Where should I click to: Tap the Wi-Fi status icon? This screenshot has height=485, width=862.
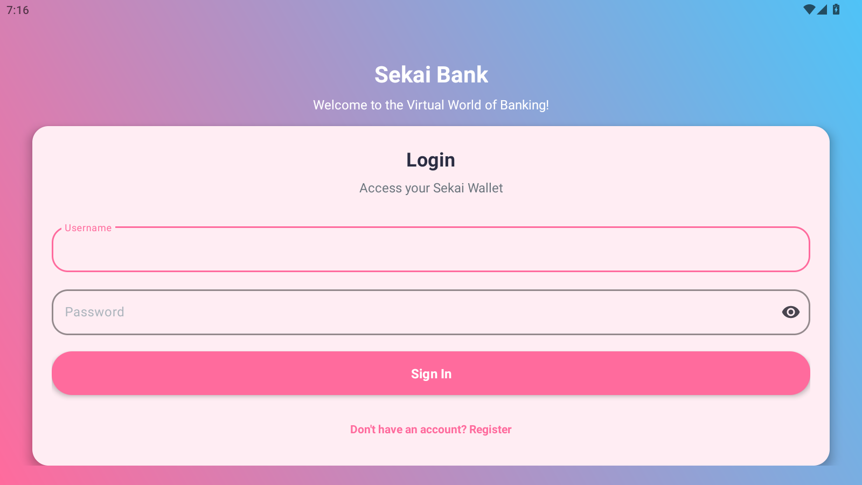[x=809, y=9]
